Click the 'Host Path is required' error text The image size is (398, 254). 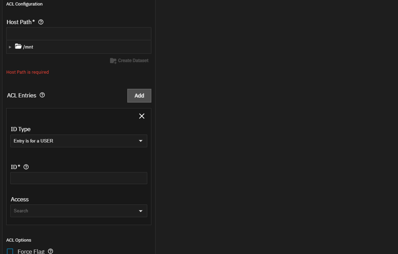pos(28,72)
